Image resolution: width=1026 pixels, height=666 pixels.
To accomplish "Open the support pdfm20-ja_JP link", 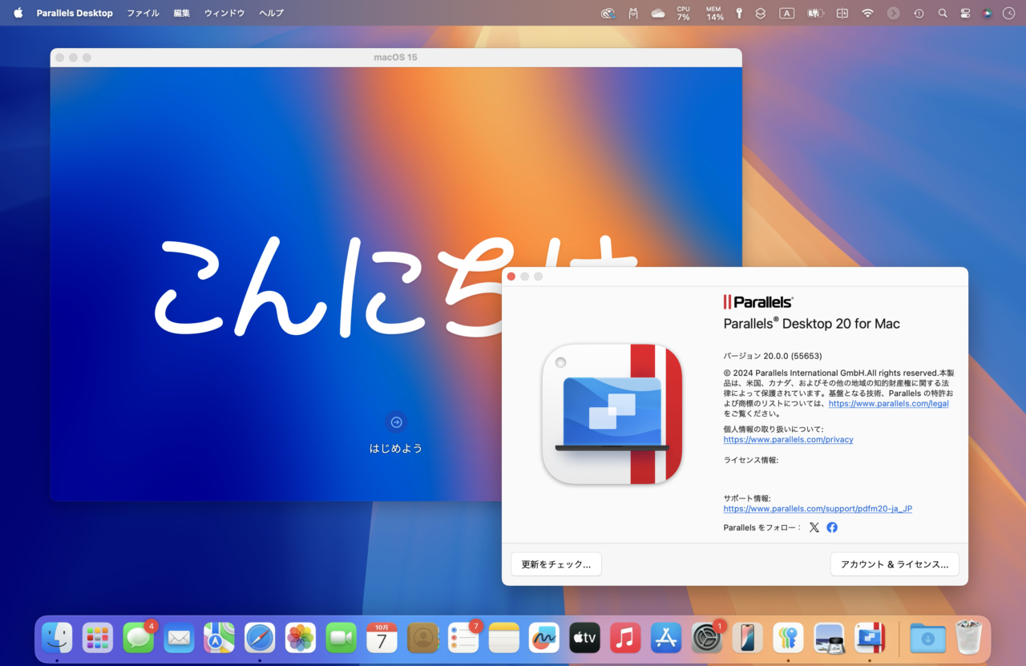I will tap(818, 509).
